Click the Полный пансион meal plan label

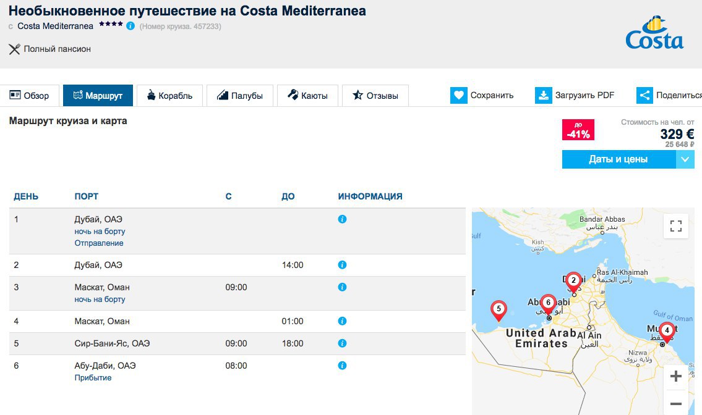[58, 49]
